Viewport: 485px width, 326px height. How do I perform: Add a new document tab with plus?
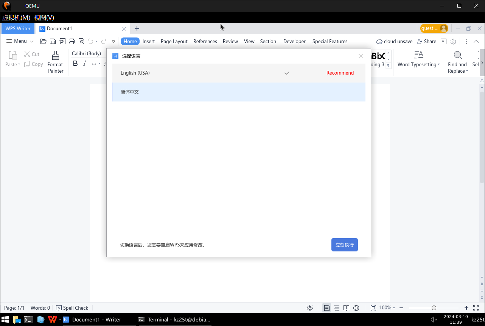(x=137, y=28)
